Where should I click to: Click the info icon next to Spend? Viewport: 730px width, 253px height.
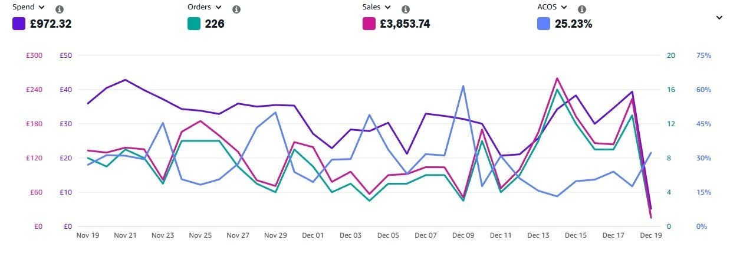tap(59, 9)
